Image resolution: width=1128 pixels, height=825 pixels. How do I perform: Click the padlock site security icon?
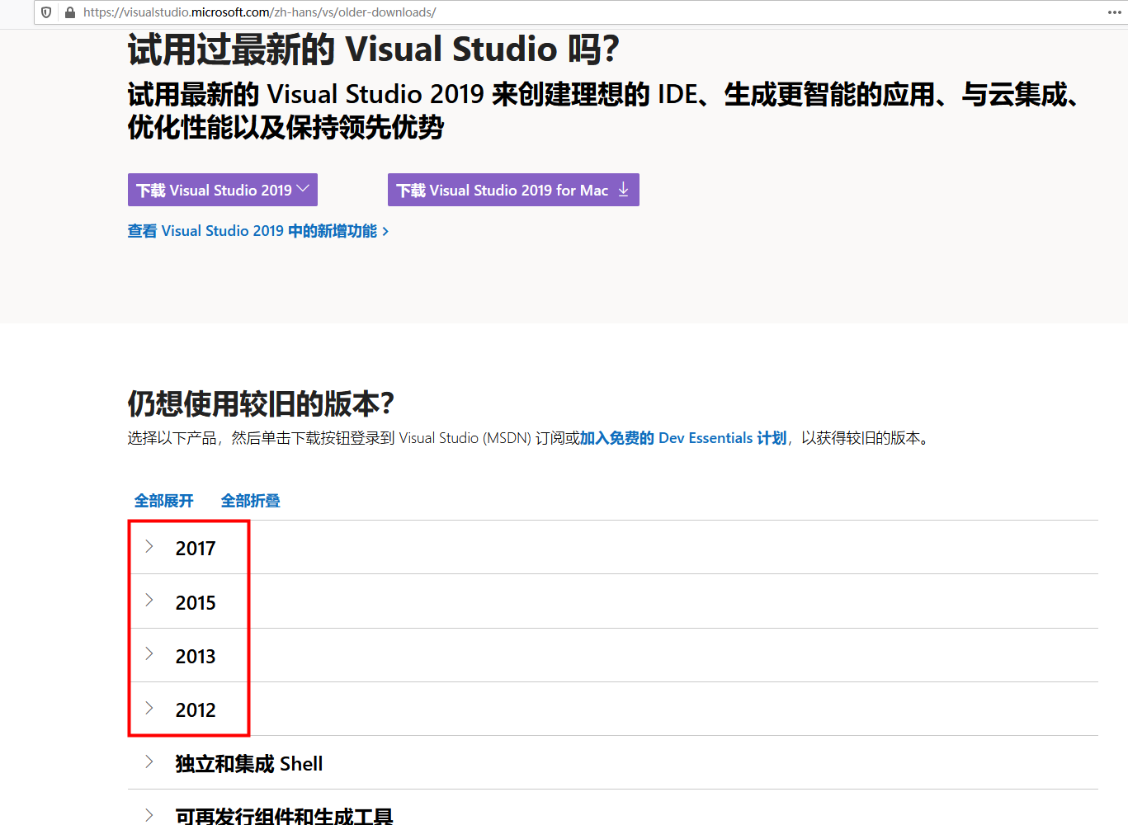click(70, 12)
